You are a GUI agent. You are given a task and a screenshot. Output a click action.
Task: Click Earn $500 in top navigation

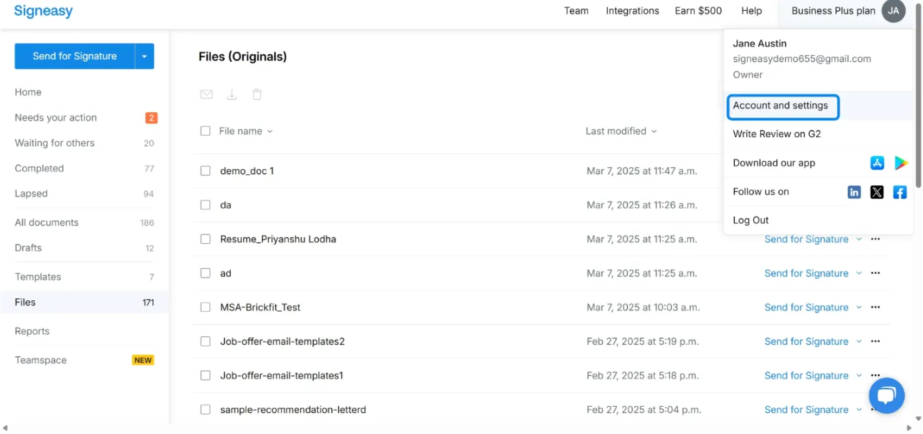click(698, 11)
